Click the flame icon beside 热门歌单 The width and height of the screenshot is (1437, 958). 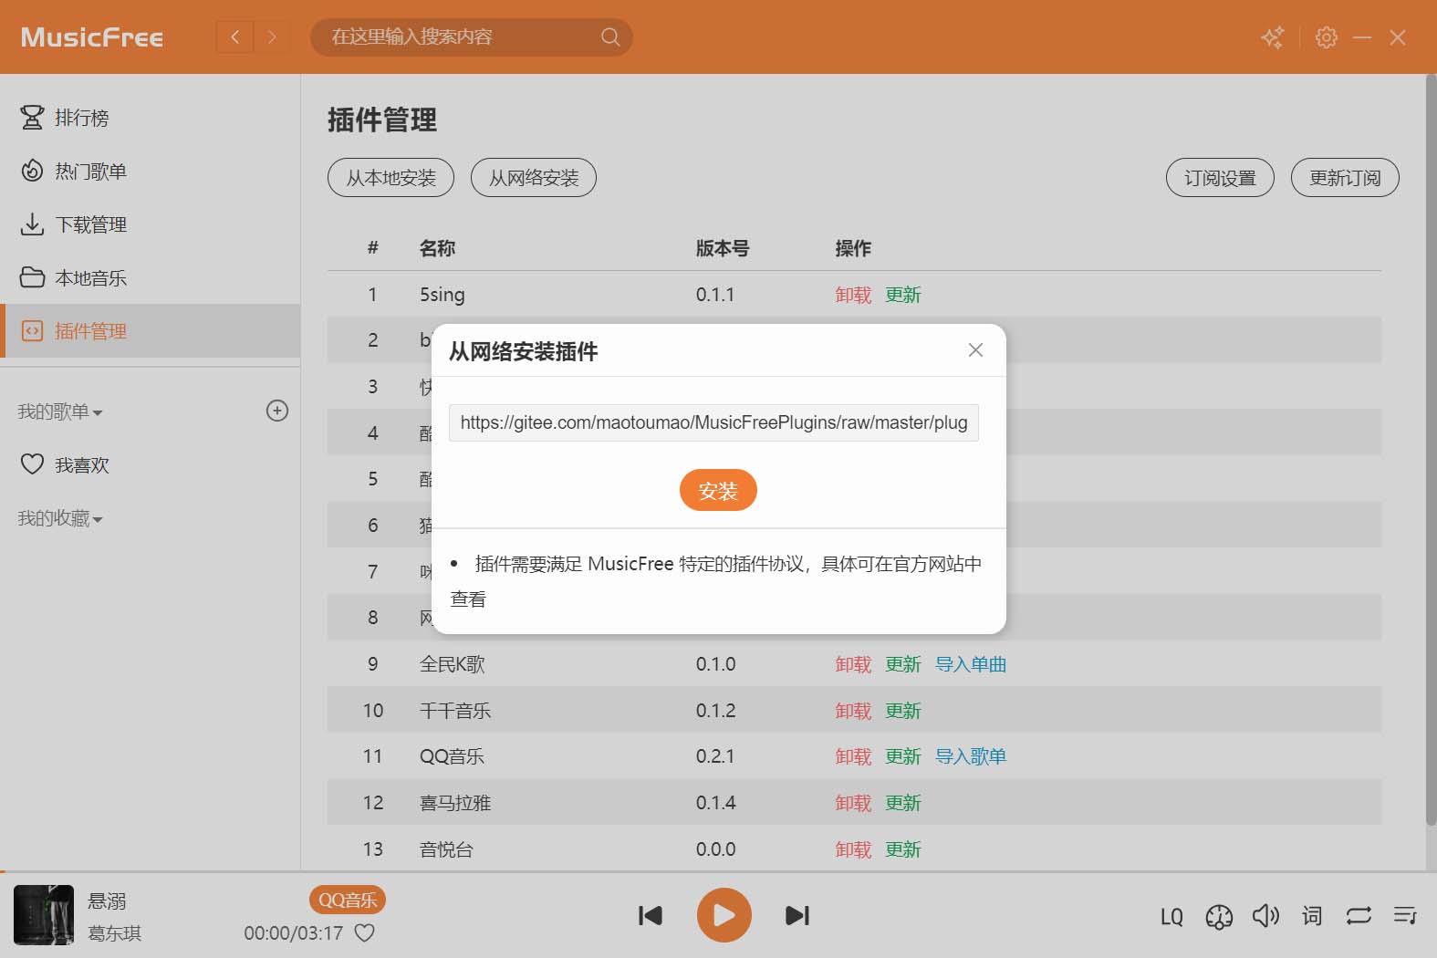click(32, 171)
